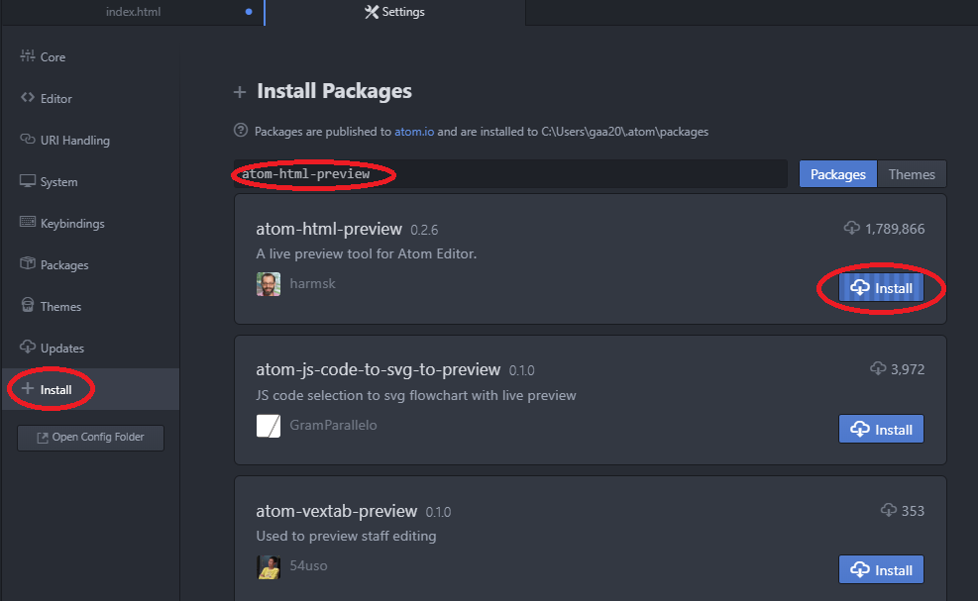Switch to the index.html tab
This screenshot has height=601, width=978.
(134, 13)
